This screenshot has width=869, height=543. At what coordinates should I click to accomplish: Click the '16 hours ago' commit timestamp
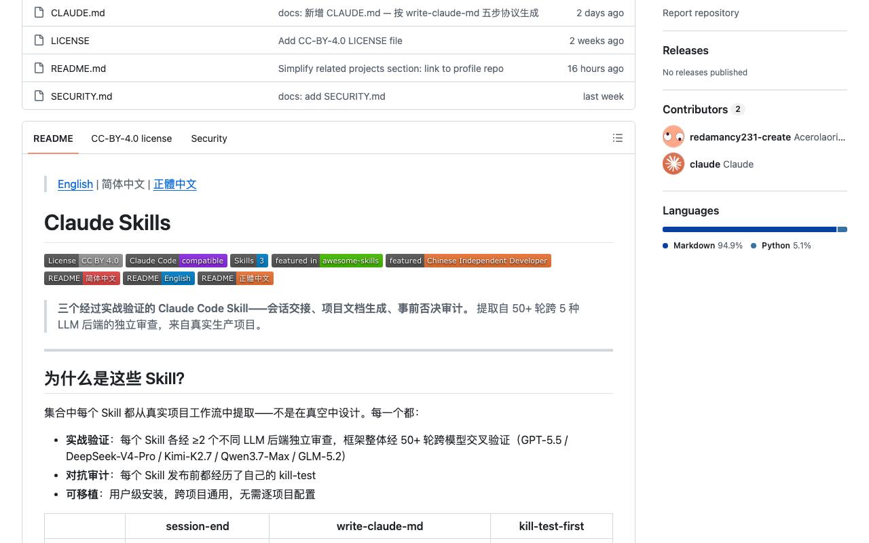(595, 69)
